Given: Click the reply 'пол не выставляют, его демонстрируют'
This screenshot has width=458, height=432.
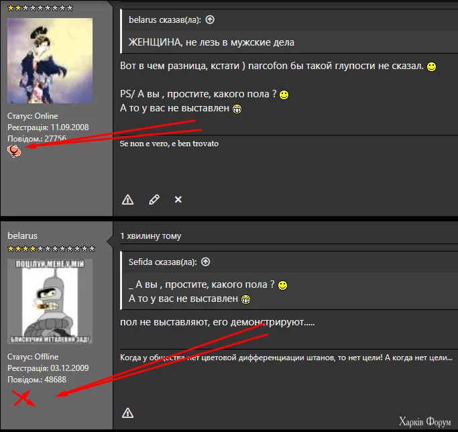Looking at the screenshot, I should coord(217,322).
